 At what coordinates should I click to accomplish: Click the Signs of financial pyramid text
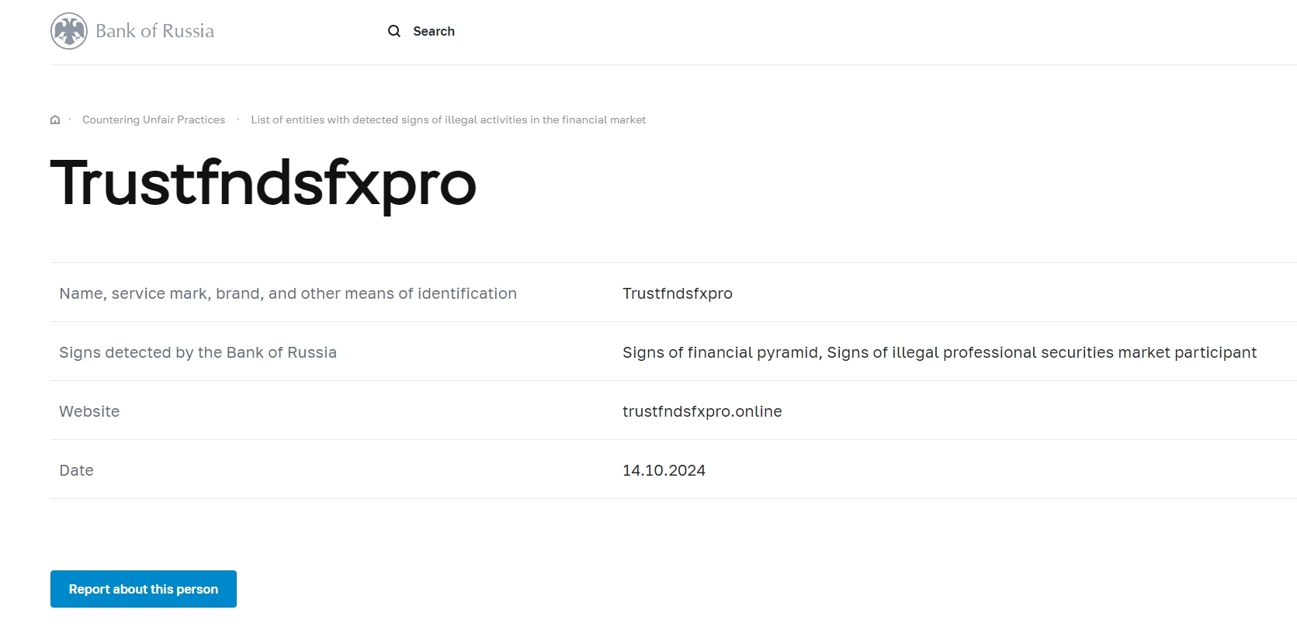[x=721, y=352]
